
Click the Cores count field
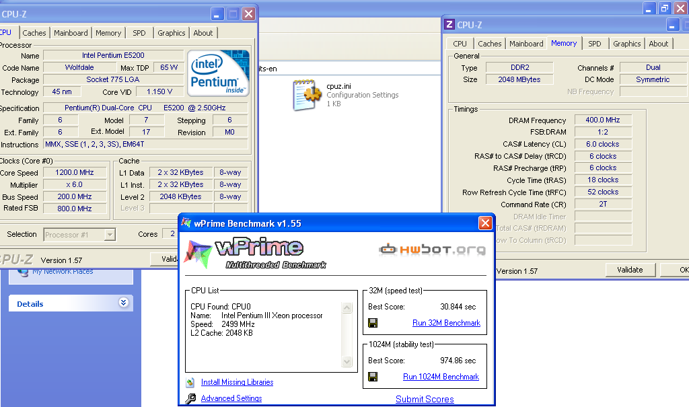(171, 234)
